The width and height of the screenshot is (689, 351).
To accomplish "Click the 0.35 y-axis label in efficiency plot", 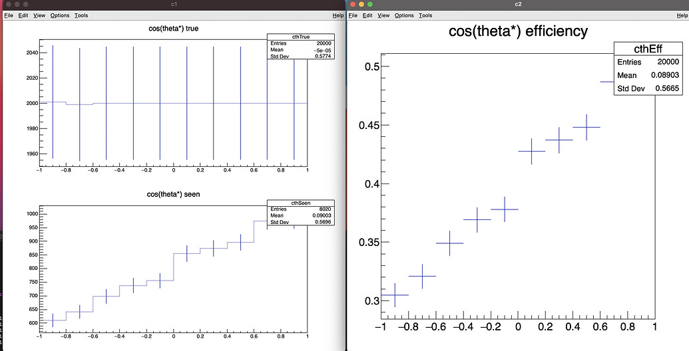I will (368, 242).
